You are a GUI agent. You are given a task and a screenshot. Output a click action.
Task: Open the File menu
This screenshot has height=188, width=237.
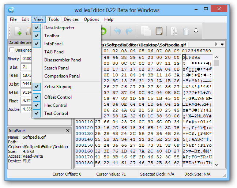coord(13,19)
